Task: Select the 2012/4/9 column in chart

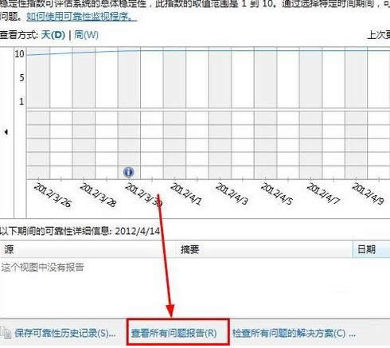Action: click(x=356, y=113)
